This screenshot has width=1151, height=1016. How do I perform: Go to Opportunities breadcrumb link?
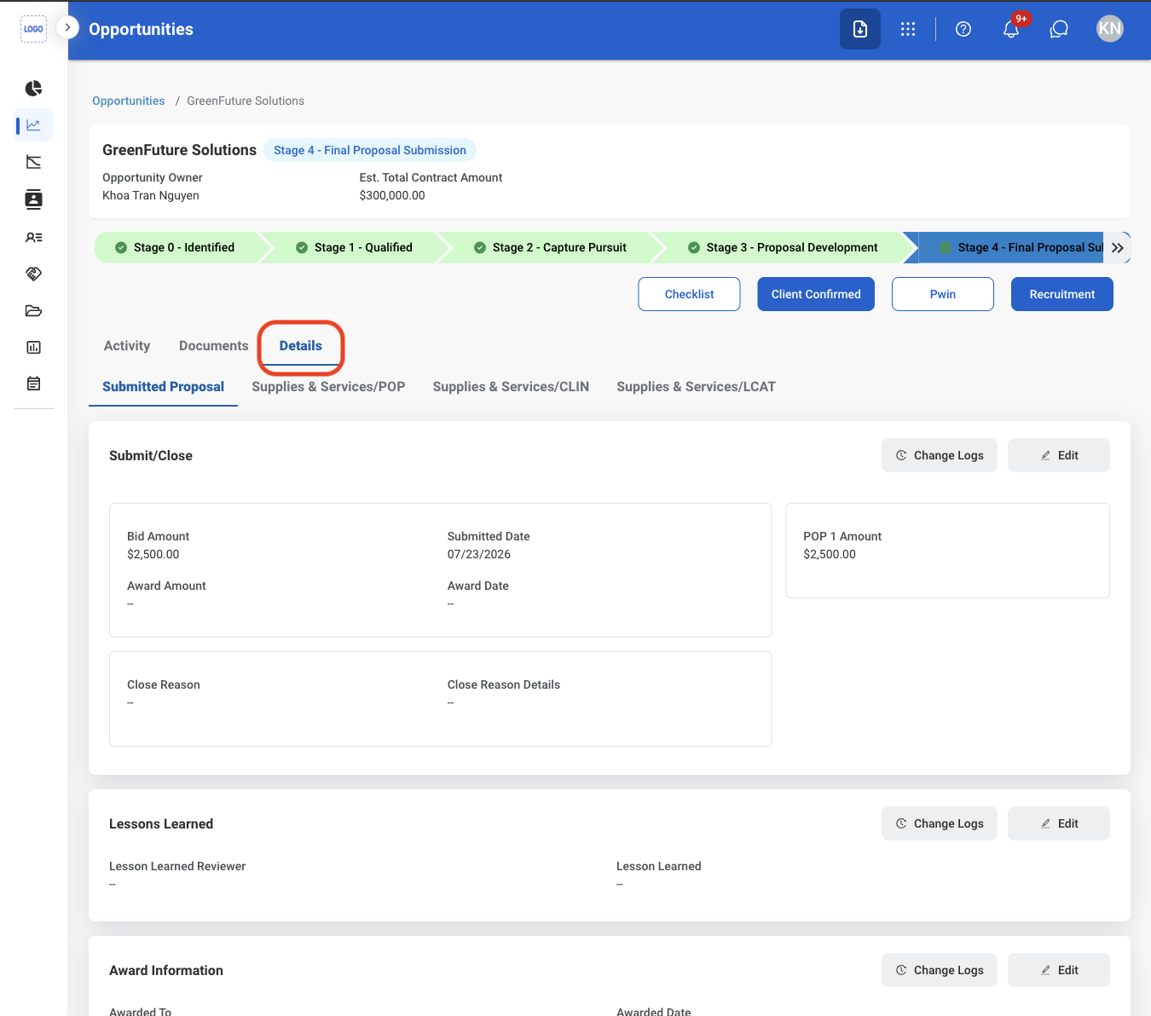click(129, 101)
